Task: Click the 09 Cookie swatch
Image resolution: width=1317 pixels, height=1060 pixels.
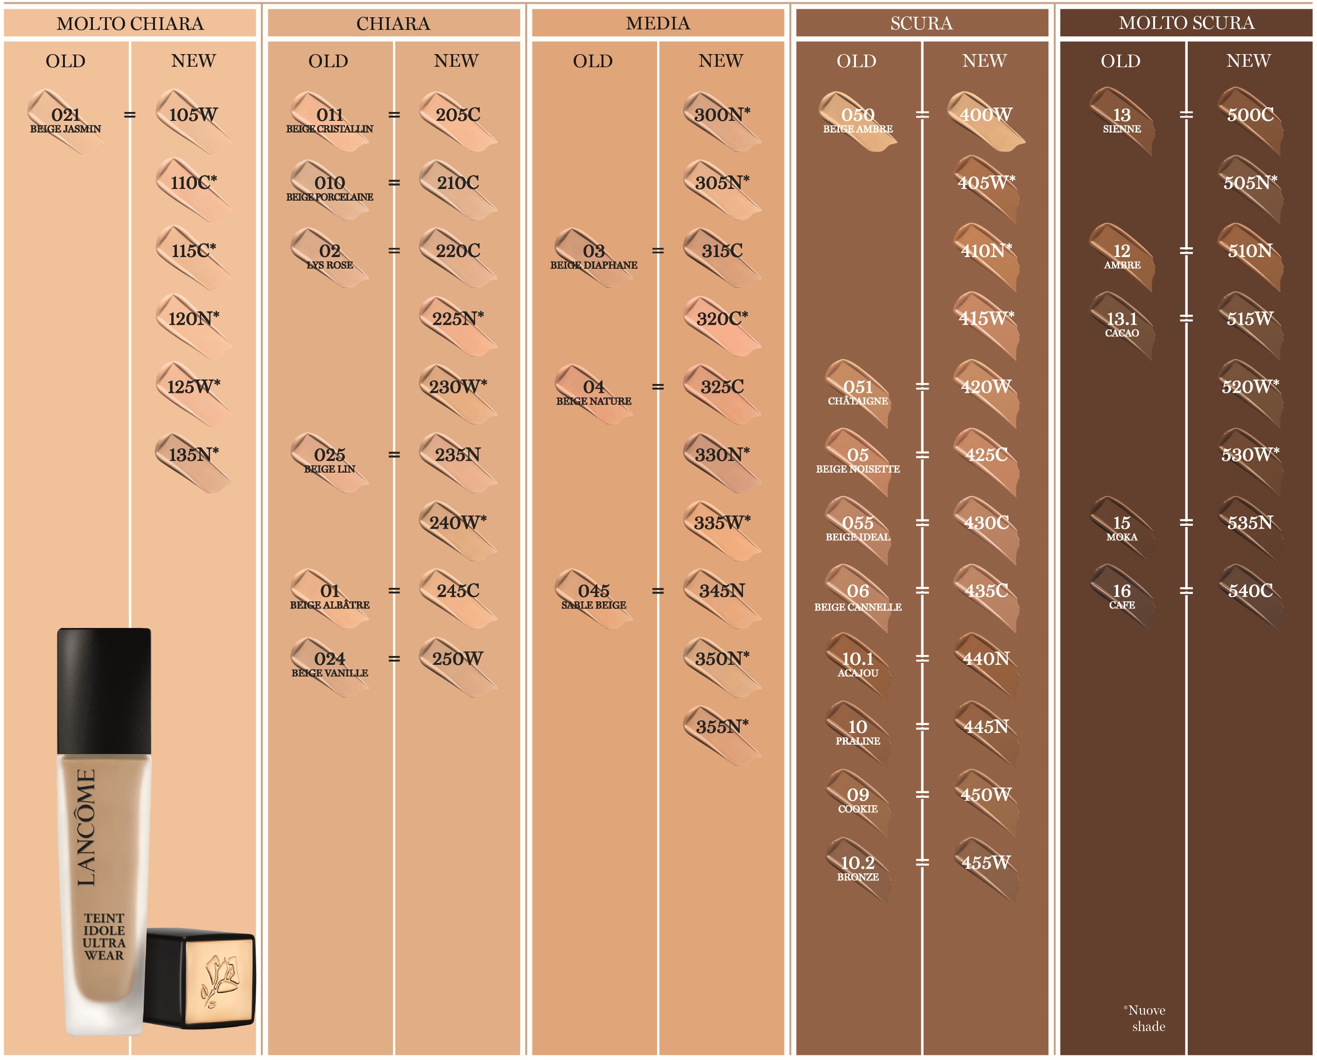Action: (858, 802)
